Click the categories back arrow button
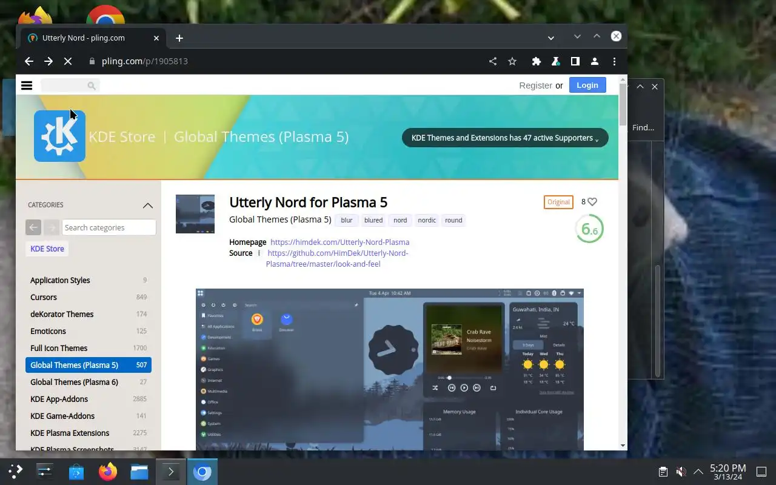776x485 pixels. click(x=33, y=227)
